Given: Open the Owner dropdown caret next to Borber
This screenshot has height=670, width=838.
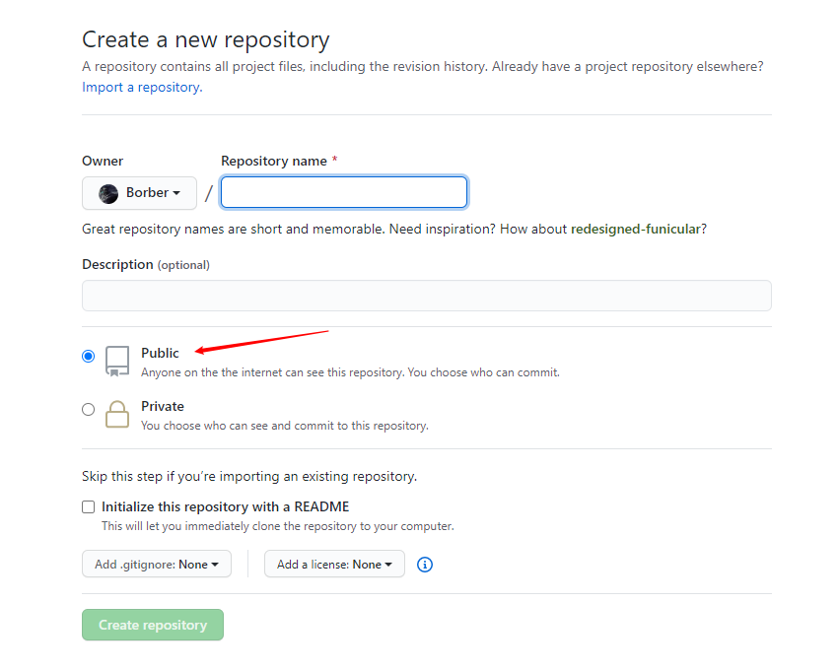Looking at the screenshot, I should (x=176, y=194).
